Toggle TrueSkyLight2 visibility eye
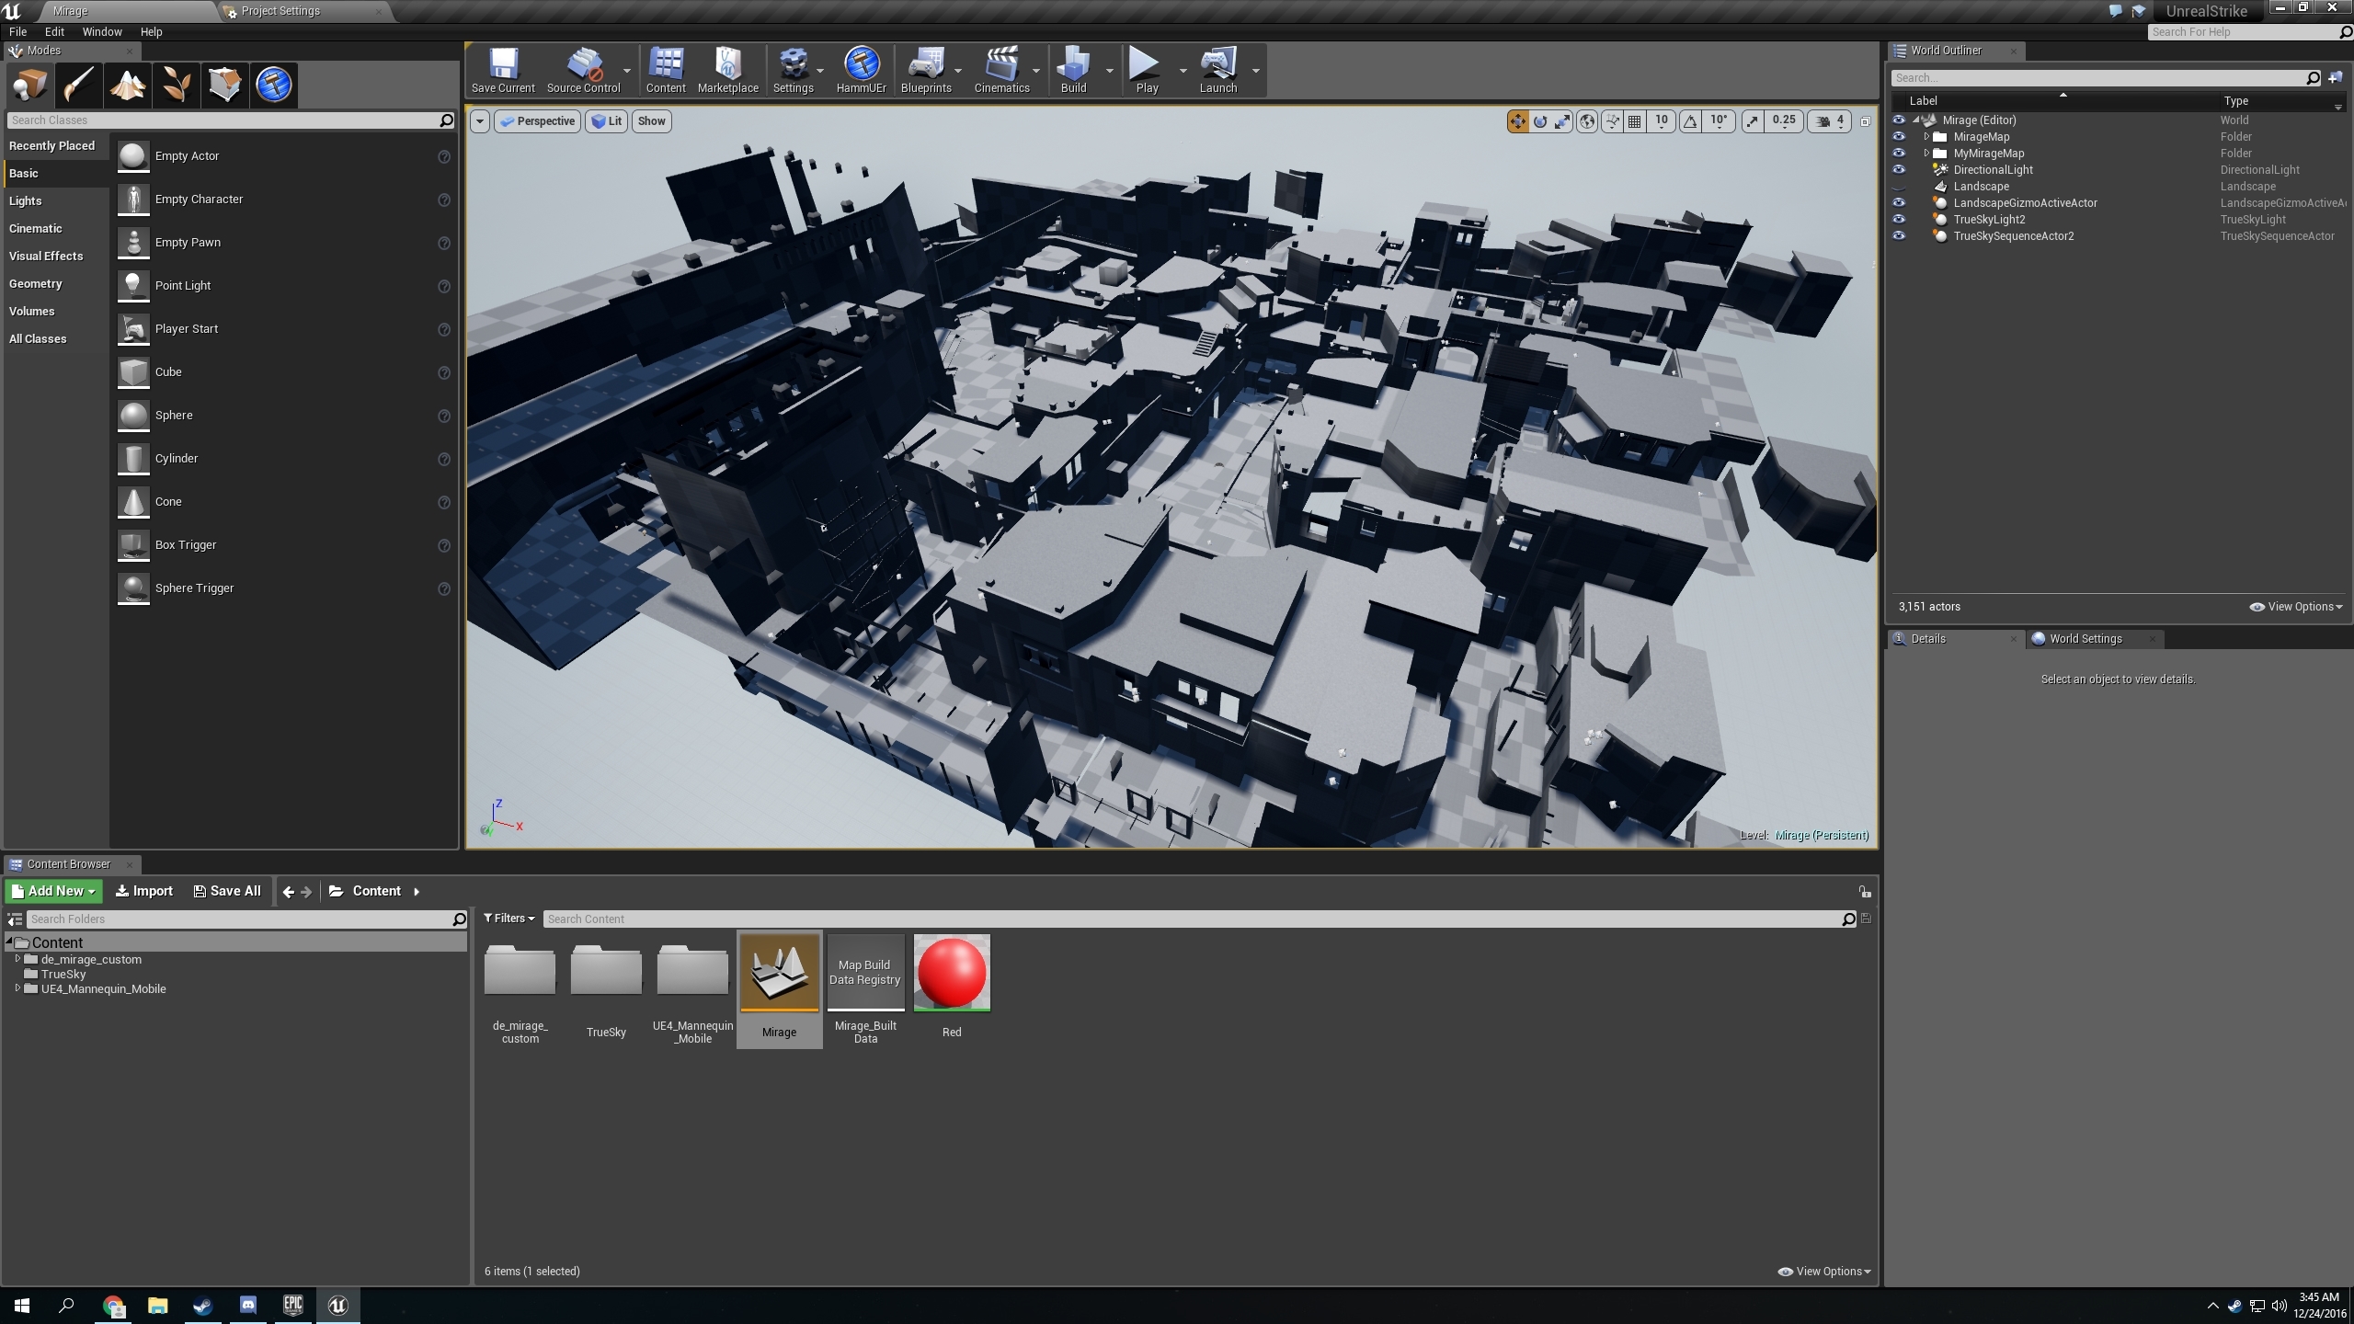Image resolution: width=2354 pixels, height=1324 pixels. tap(1899, 220)
